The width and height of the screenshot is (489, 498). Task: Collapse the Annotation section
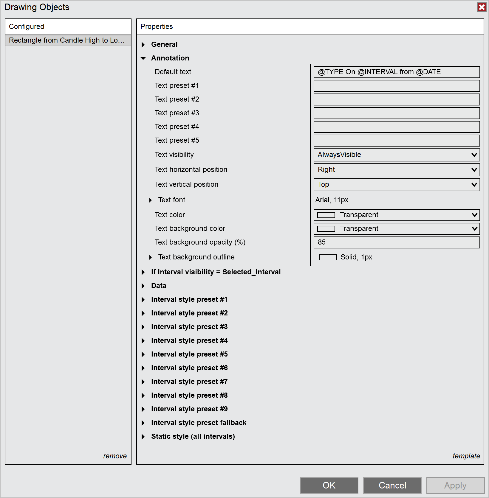143,58
